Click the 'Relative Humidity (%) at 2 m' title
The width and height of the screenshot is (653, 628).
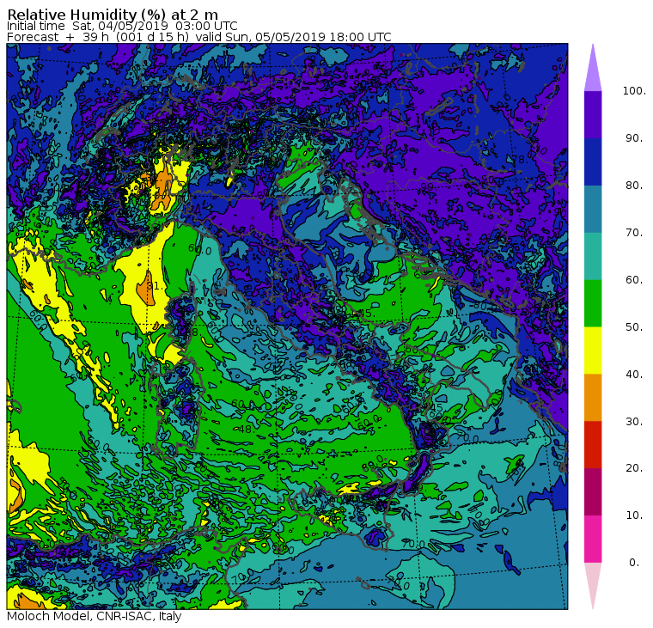point(113,15)
